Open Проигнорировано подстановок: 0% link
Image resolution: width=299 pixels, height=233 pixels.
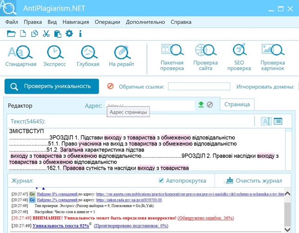pos(131,226)
